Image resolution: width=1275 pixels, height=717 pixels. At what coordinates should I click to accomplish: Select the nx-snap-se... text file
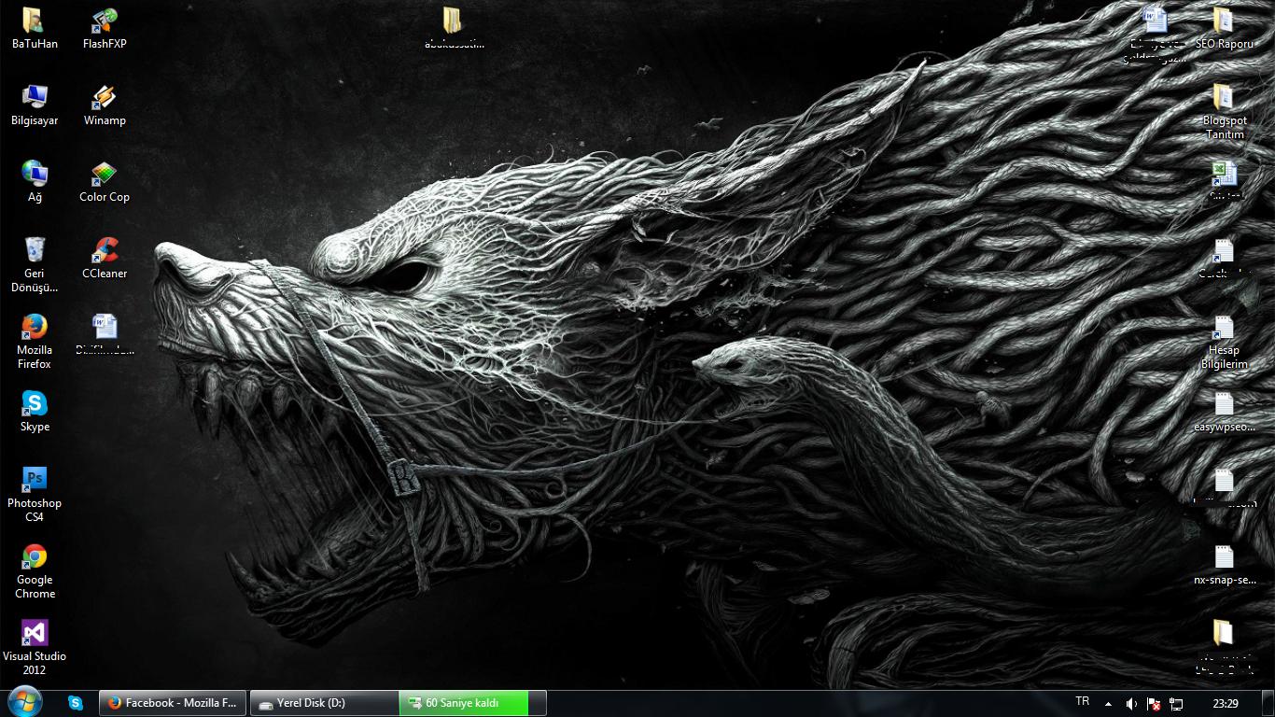point(1224,564)
